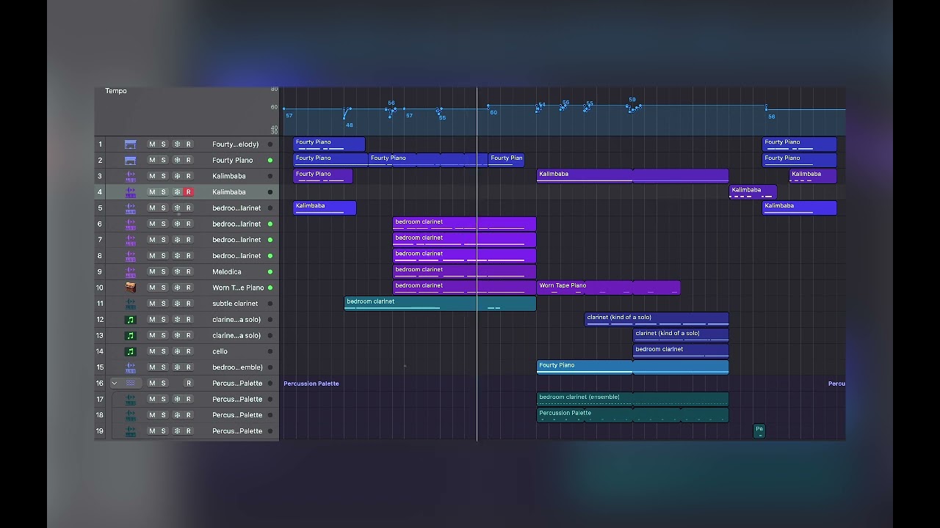The width and height of the screenshot is (940, 528).
Task: Record-enable the subtle clarinet track
Action: point(188,304)
